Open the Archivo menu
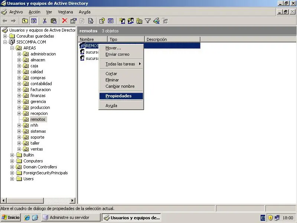The height and width of the screenshot is (223, 297). 16,12
